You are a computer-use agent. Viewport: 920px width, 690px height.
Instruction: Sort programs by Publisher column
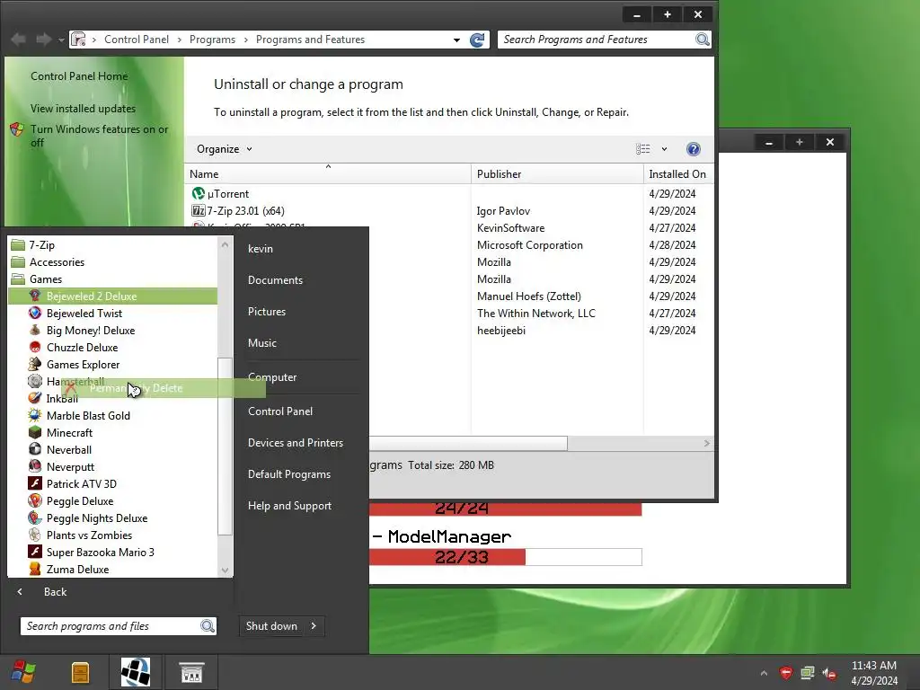(557, 174)
